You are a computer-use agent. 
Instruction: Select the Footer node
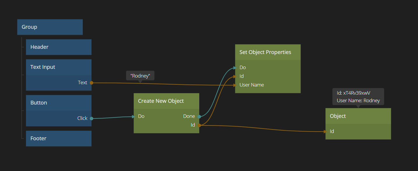tap(59, 138)
